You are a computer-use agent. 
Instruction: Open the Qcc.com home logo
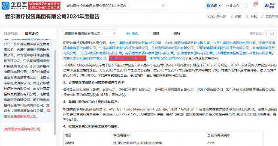point(15,6)
